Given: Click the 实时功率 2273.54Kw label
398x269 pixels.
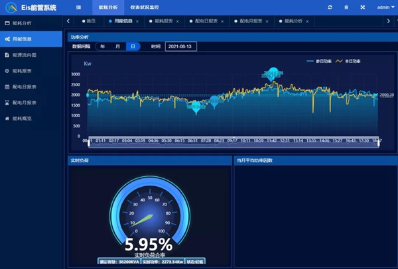Looking at the screenshot, I should click(x=163, y=262).
